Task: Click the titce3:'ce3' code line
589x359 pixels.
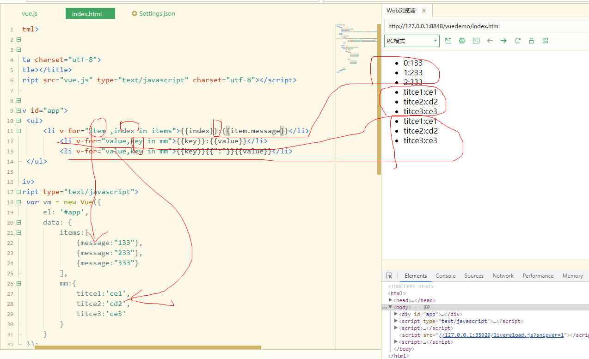Action: pyautogui.click(x=101, y=314)
